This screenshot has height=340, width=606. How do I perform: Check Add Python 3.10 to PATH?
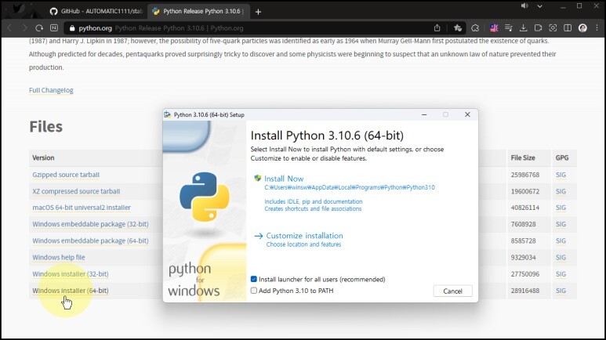(254, 291)
